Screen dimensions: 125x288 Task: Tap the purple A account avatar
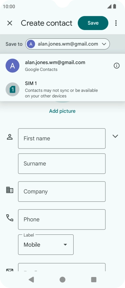coord(13,66)
